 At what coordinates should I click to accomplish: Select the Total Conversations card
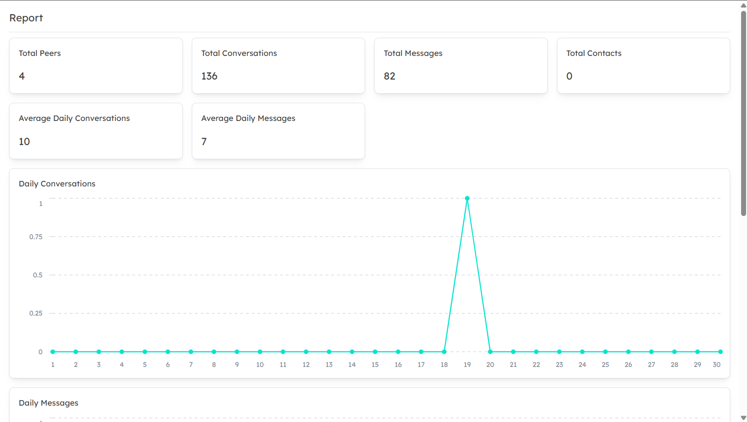click(278, 65)
